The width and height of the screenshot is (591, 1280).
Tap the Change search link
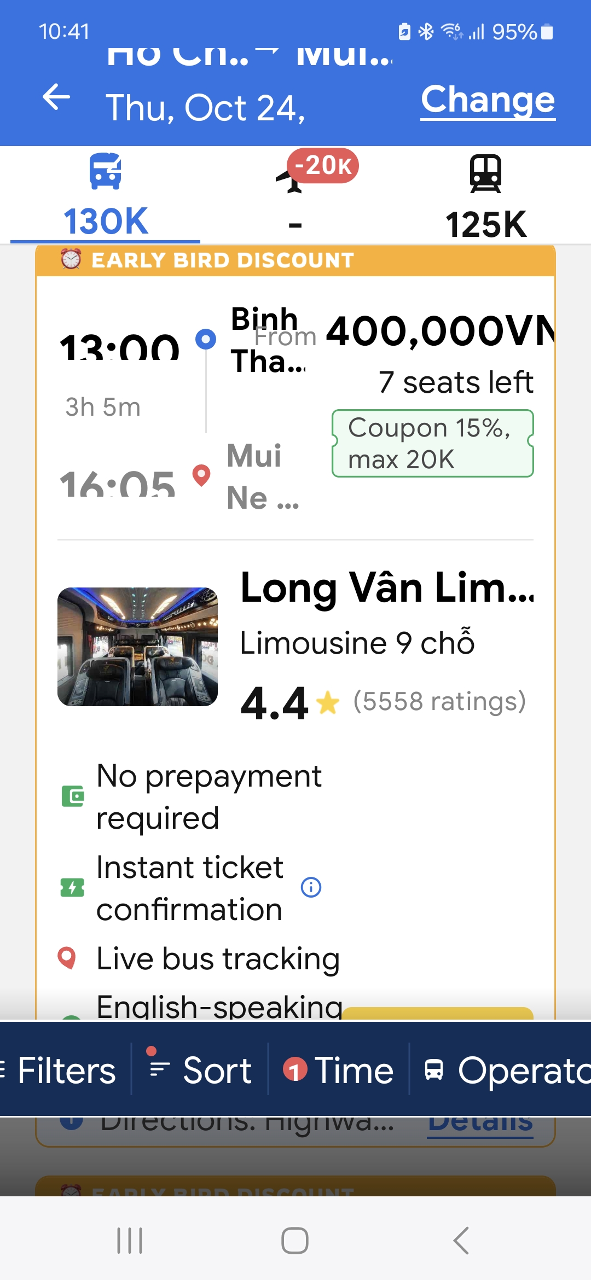click(488, 100)
